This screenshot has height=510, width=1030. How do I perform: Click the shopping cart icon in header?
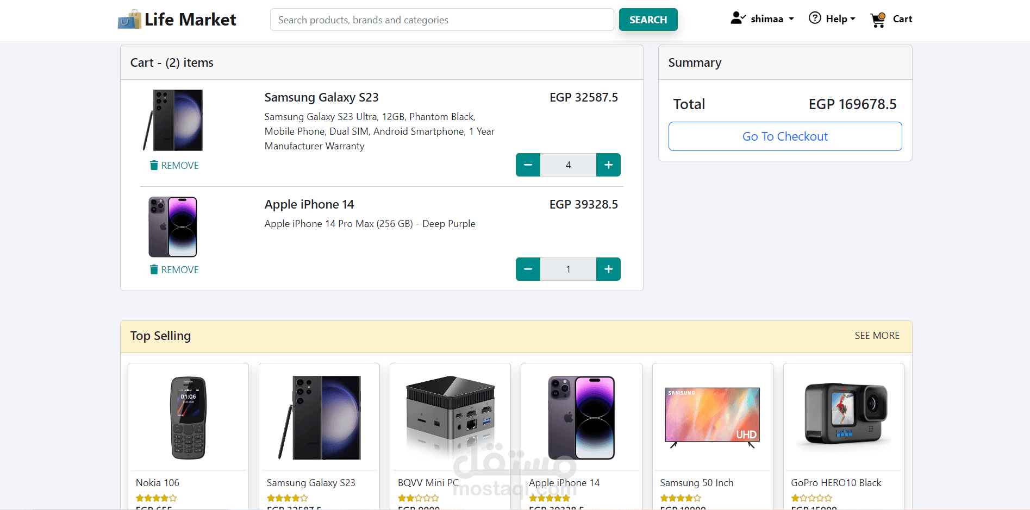point(877,20)
